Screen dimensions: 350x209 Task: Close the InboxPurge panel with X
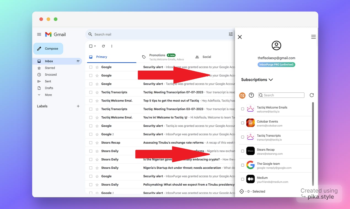[240, 37]
